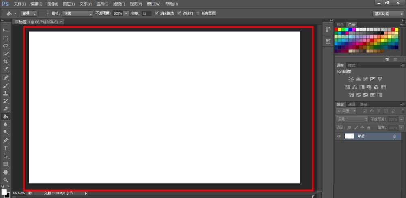
Task: Expand the 不透明度 opacity dropdown arrow
Action: click(126, 13)
